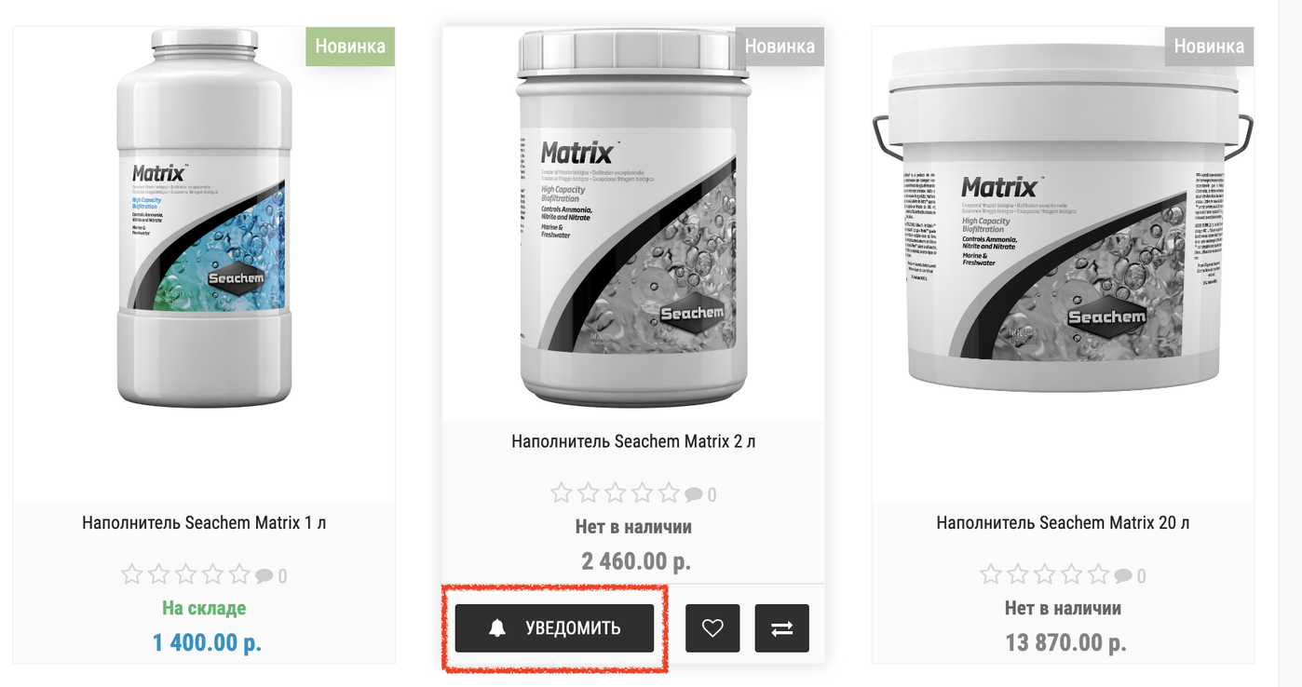The width and height of the screenshot is (1302, 687).
Task: Select Matrix 20 л bucket product image
Action: [x=1063, y=217]
